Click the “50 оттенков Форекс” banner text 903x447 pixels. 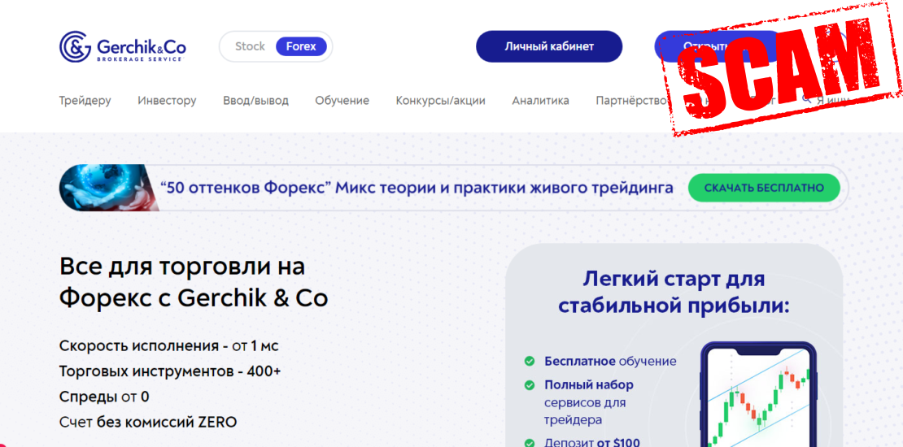pyautogui.click(x=417, y=188)
